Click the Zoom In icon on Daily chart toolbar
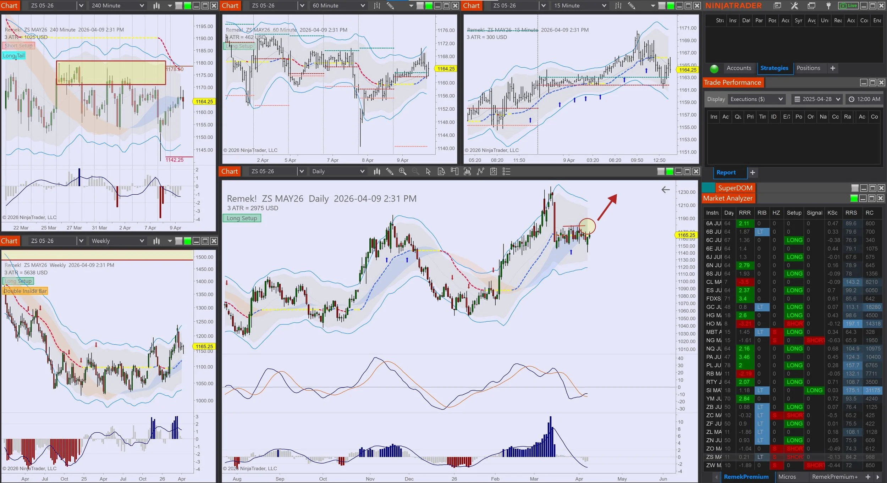 pos(402,171)
